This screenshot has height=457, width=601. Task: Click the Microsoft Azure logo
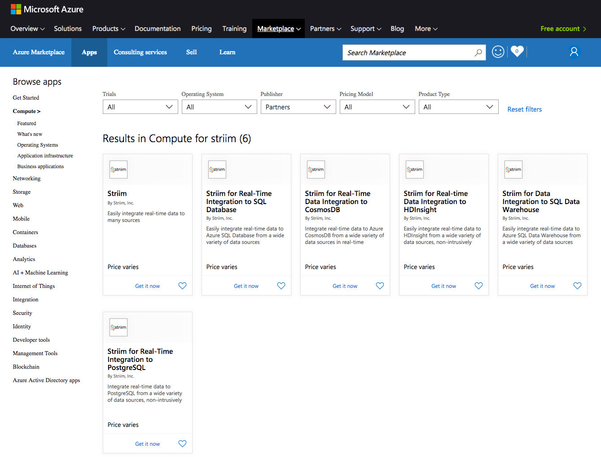pyautogui.click(x=47, y=9)
